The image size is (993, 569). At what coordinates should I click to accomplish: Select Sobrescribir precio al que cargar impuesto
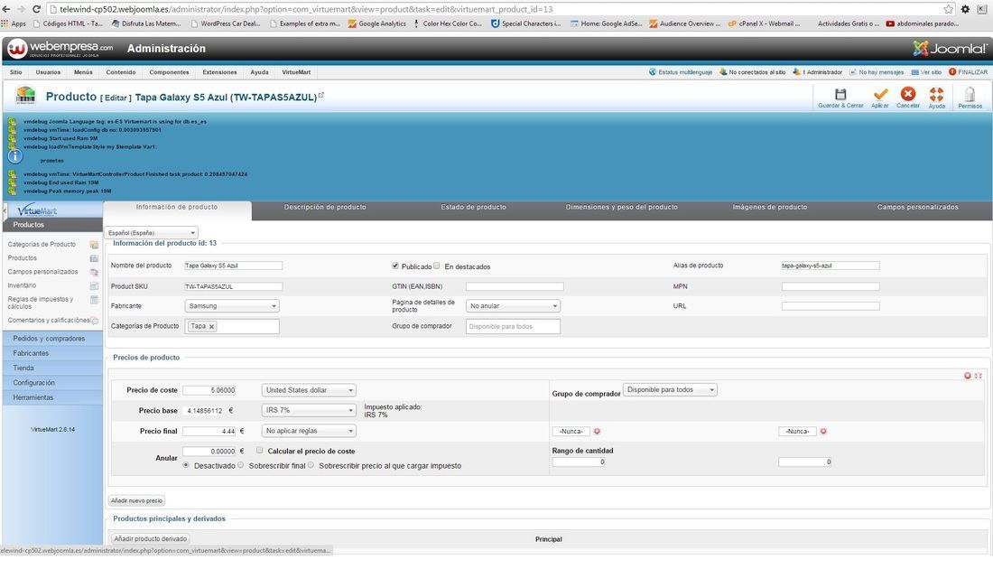[x=311, y=465]
